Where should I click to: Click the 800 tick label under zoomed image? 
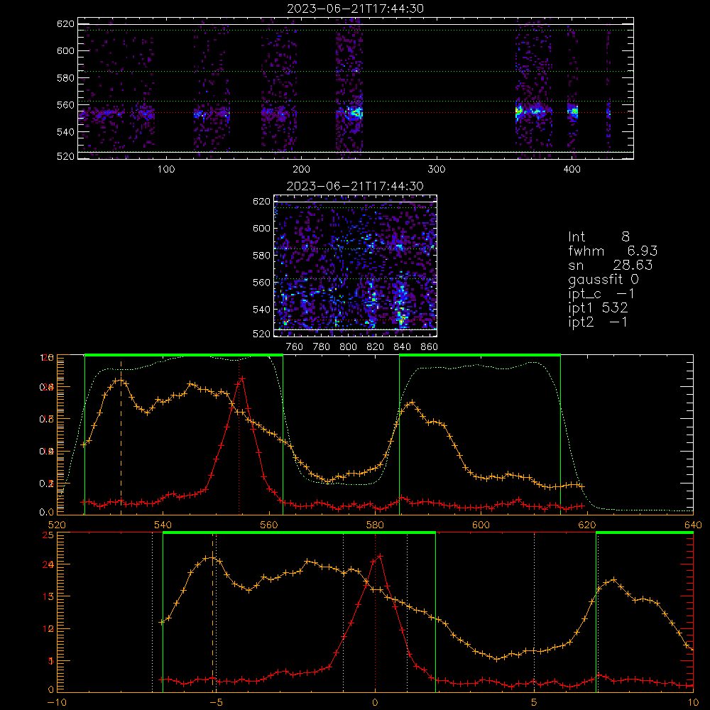tap(348, 347)
